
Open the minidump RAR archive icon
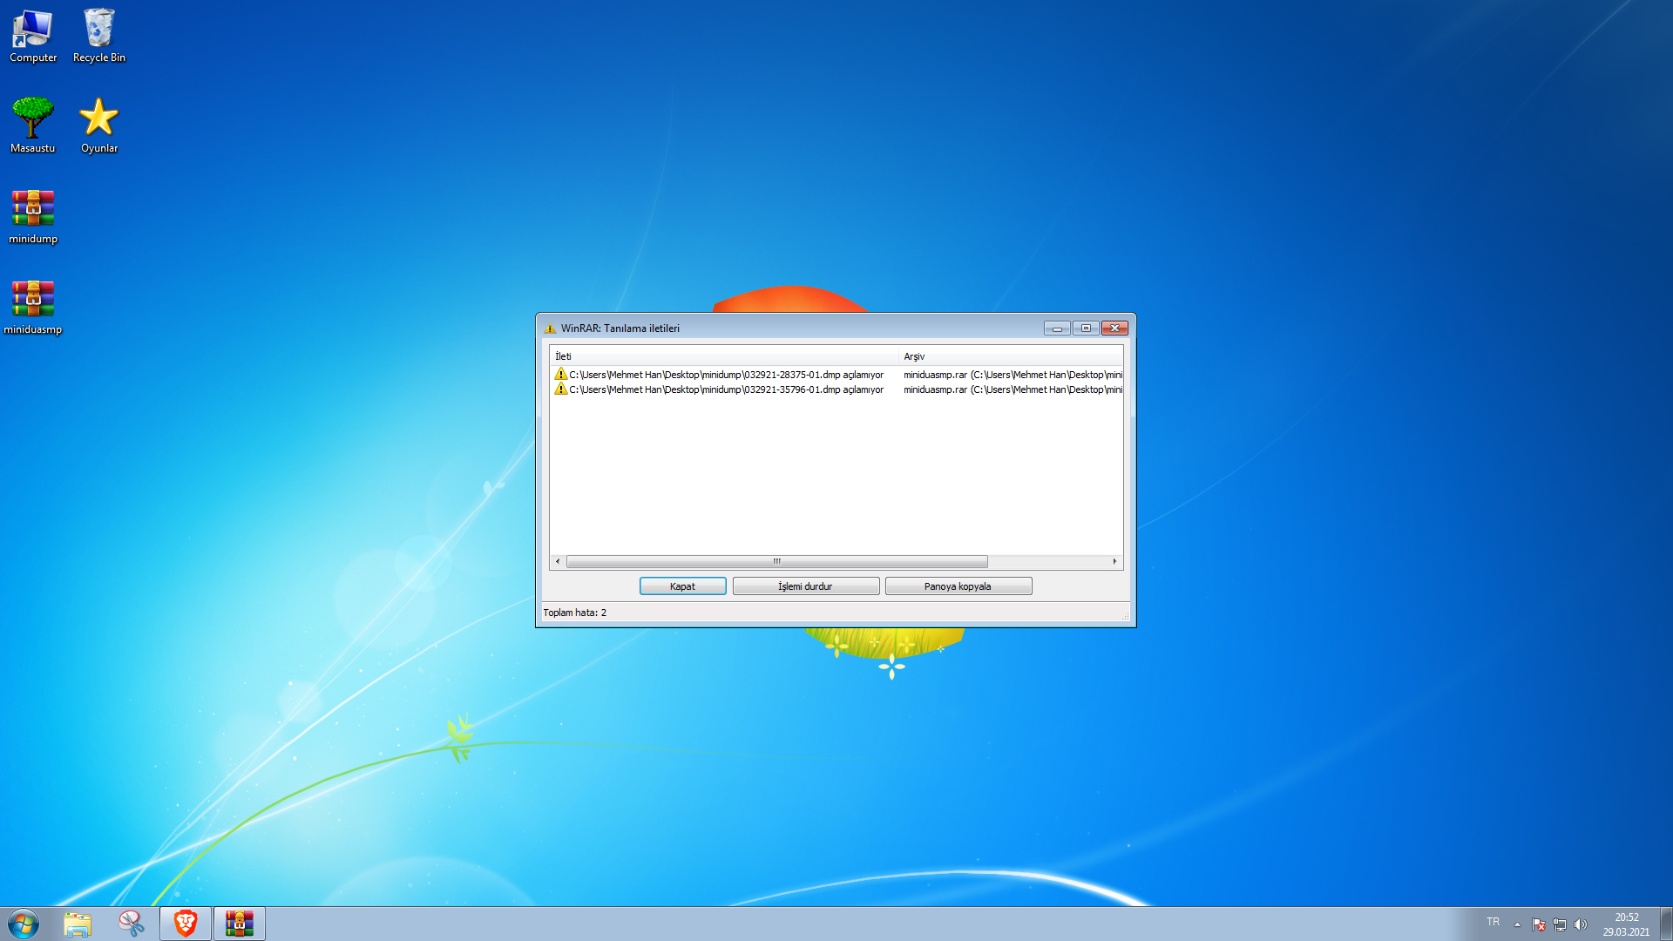(33, 209)
